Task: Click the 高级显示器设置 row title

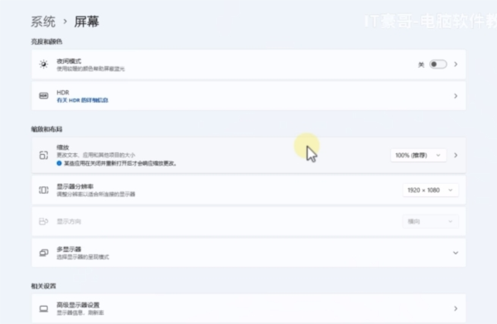Action: [78, 305]
